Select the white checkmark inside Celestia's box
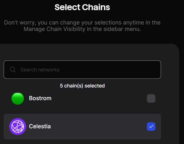 click(151, 127)
